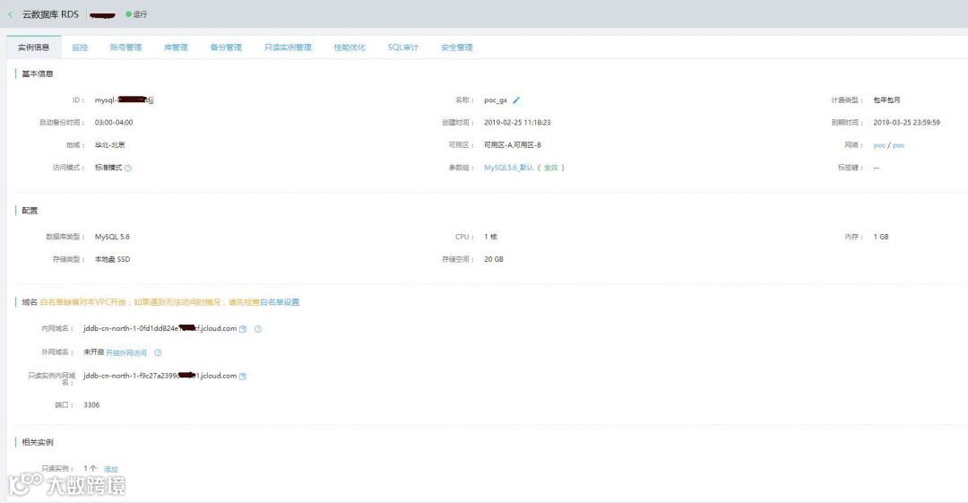968x503 pixels.
Task: Select the storage type value 本地盘 SSD
Action: (112, 259)
